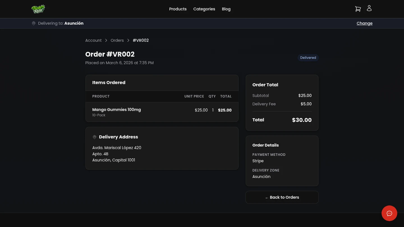404x227 pixels.
Task: Click the Delivering to Asunción text
Action: click(x=61, y=23)
